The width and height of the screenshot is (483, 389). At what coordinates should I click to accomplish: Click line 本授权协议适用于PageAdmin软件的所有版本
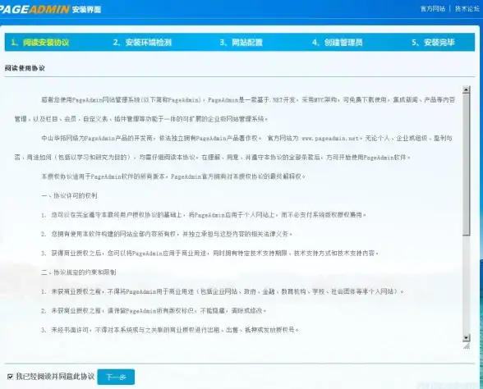coord(173,176)
